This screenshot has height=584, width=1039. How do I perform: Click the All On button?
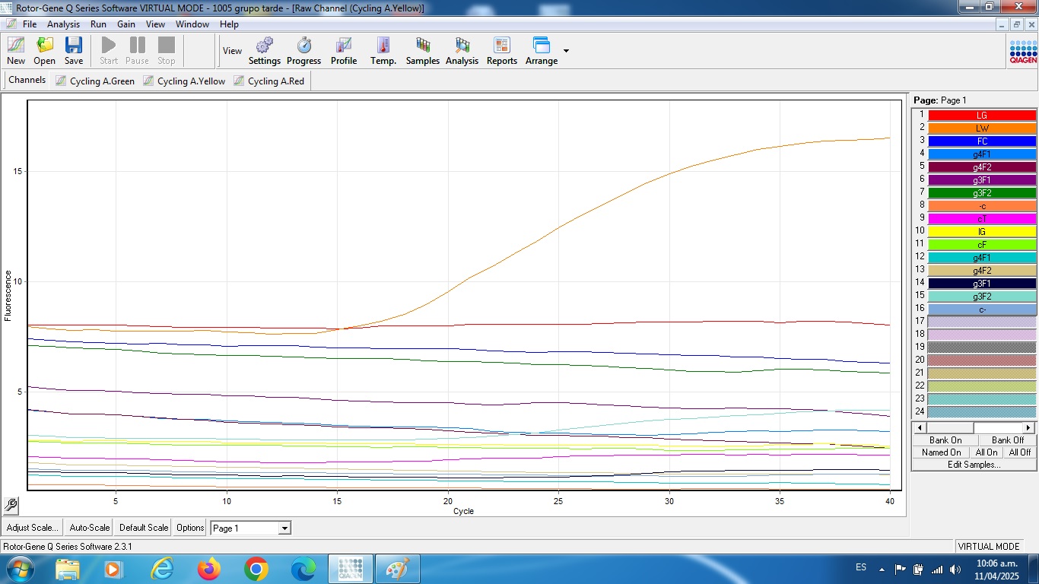(x=987, y=452)
